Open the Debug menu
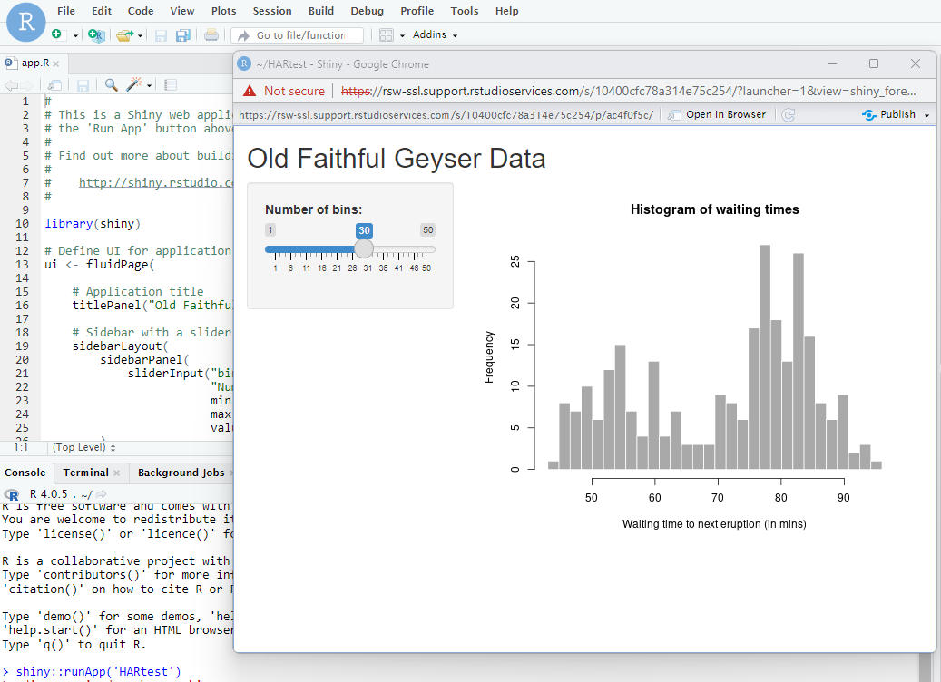 pyautogui.click(x=367, y=11)
